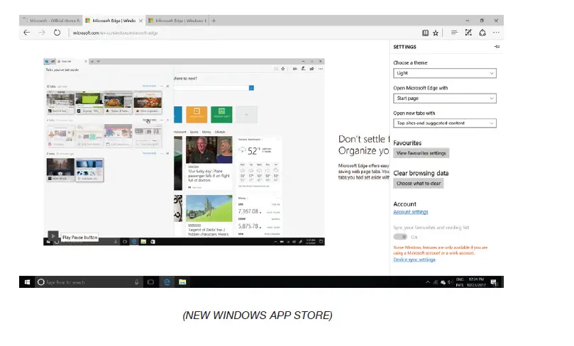The height and width of the screenshot is (346, 574).
Task: Open the Make a Web Note pen icon
Action: [468, 33]
